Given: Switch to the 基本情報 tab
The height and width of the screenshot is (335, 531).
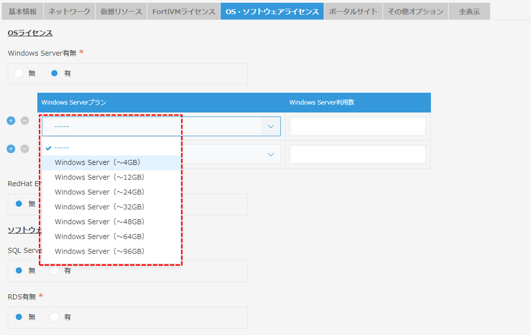Looking at the screenshot, I should [x=22, y=11].
